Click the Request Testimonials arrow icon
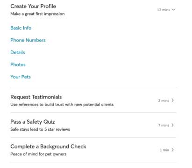The width and height of the screenshot is (192, 168). 172,100
